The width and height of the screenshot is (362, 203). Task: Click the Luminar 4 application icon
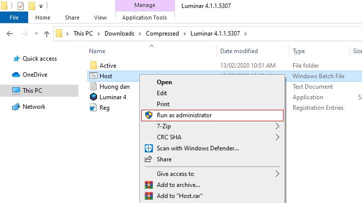coord(94,97)
